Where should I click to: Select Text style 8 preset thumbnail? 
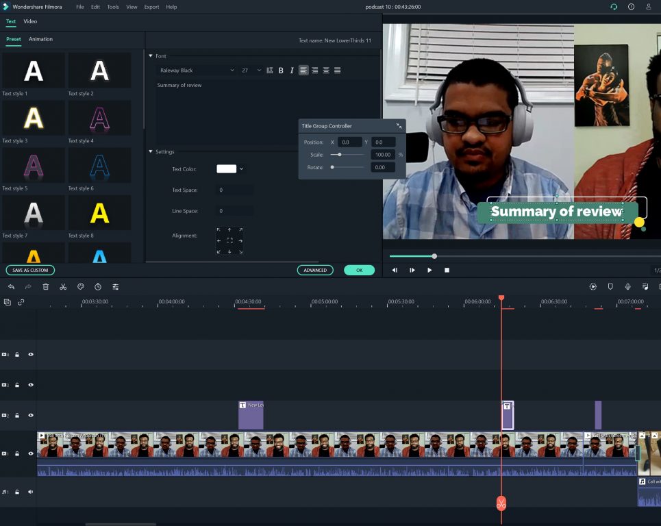point(99,213)
